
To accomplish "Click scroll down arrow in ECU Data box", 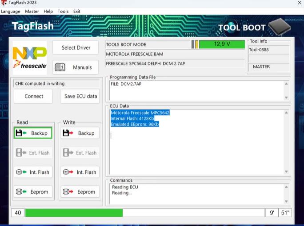I will click(286, 171).
